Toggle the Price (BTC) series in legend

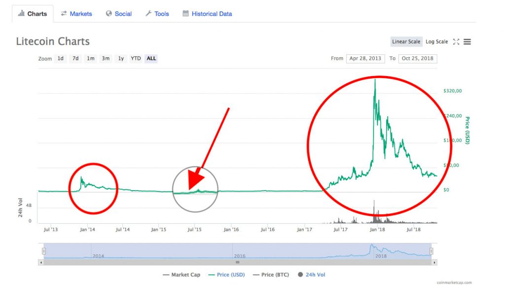[271, 275]
